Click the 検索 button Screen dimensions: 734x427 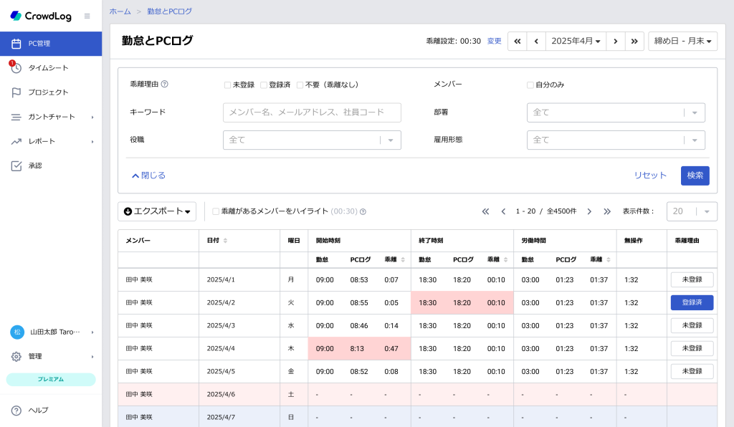695,176
